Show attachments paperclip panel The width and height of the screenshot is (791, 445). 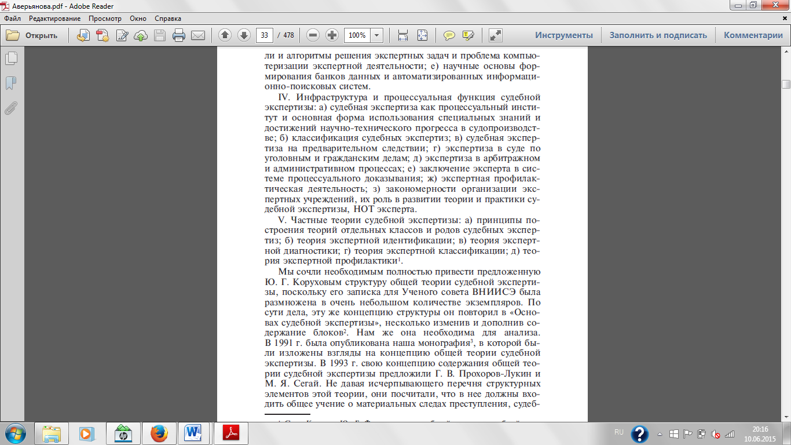tap(11, 108)
